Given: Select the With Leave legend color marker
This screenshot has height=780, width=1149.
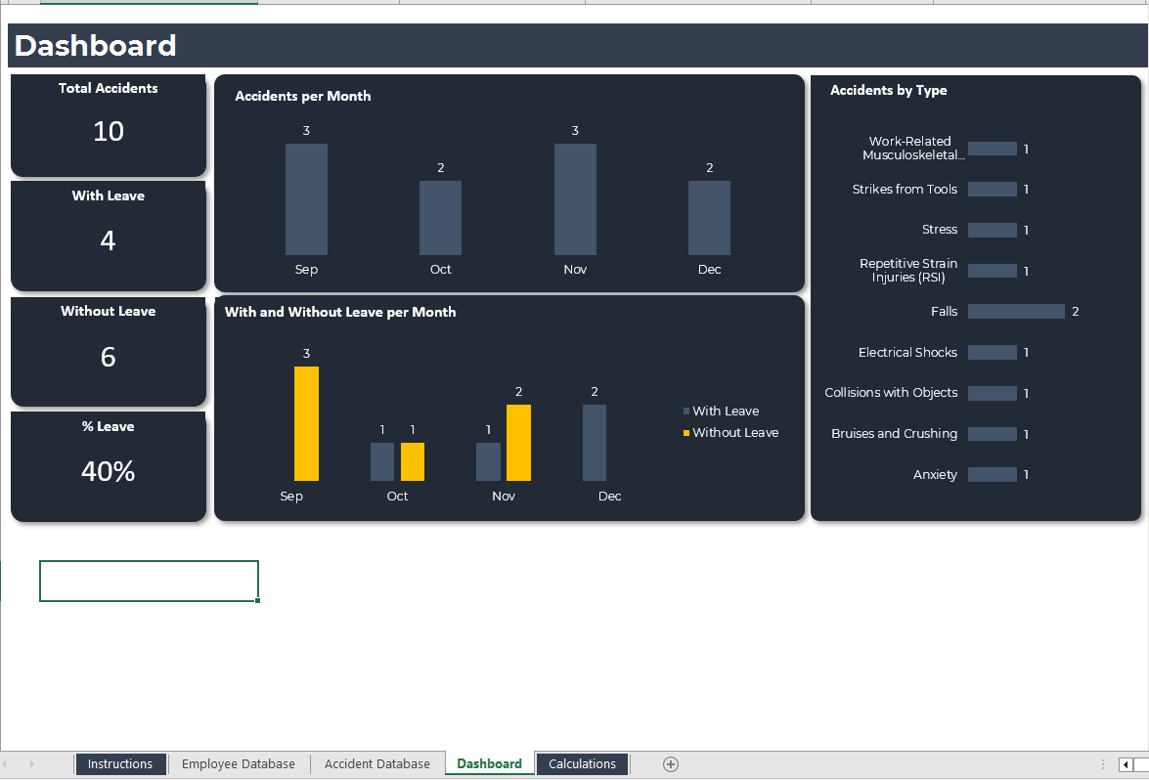Looking at the screenshot, I should pyautogui.click(x=685, y=411).
